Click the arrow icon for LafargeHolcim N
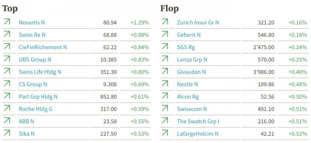 (165, 133)
